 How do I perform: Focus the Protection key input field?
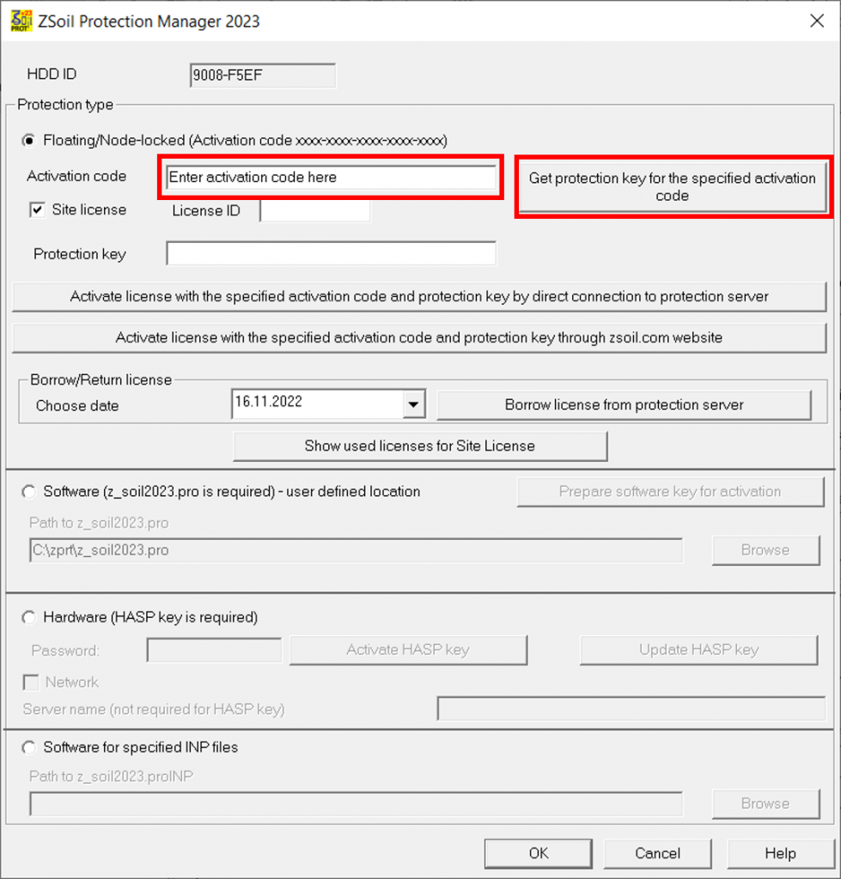[x=331, y=254]
